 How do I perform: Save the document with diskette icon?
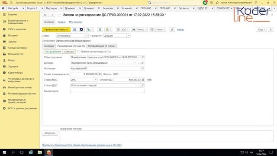(x=74, y=29)
